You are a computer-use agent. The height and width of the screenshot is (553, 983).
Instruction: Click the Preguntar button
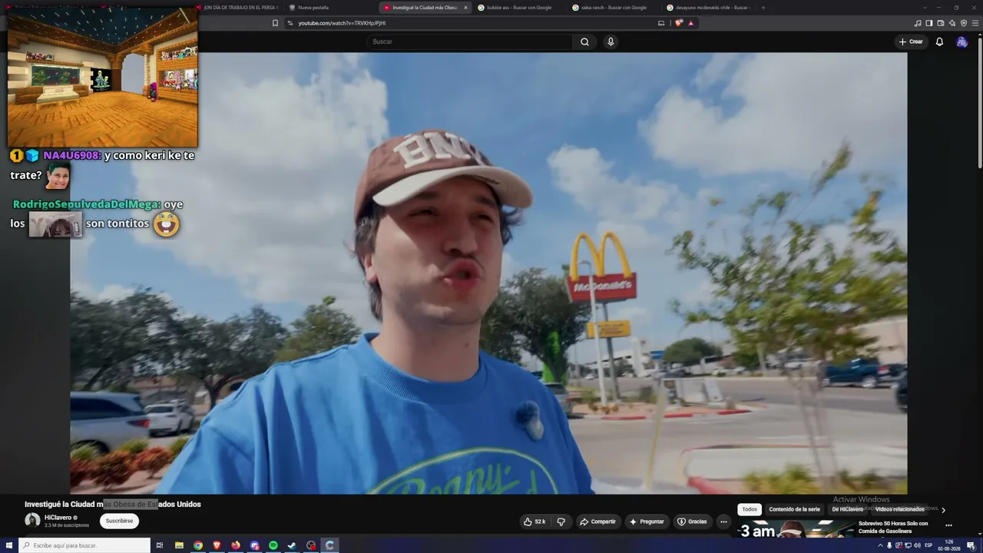coord(647,522)
